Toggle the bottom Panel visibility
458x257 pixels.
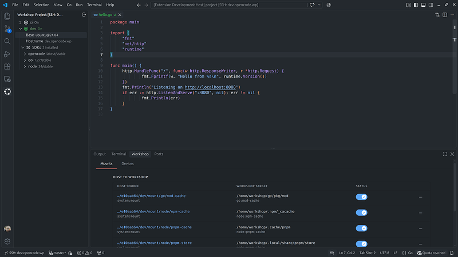pos(423,5)
